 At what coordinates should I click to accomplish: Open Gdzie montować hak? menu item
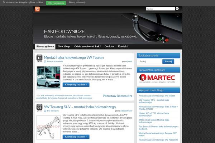[87, 46]
